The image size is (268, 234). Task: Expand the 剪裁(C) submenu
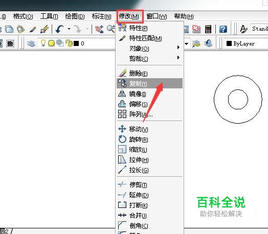pyautogui.click(x=149, y=59)
